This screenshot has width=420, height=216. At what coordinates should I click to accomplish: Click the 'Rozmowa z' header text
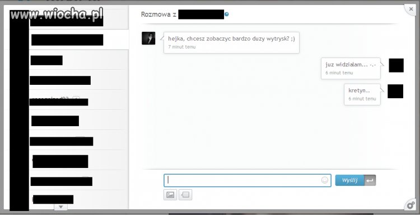click(158, 15)
